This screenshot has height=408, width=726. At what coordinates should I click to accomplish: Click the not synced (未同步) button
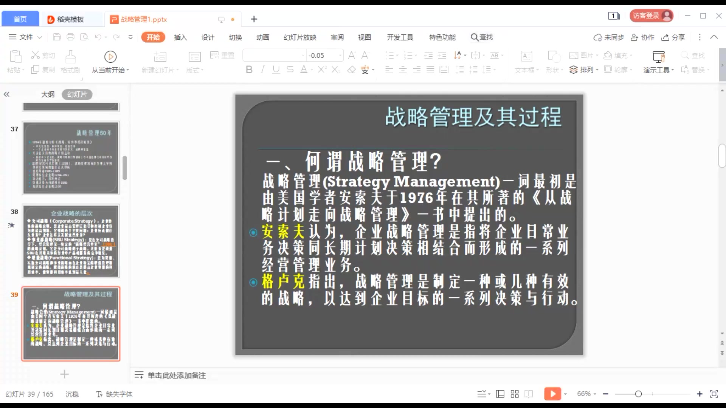[608, 37]
